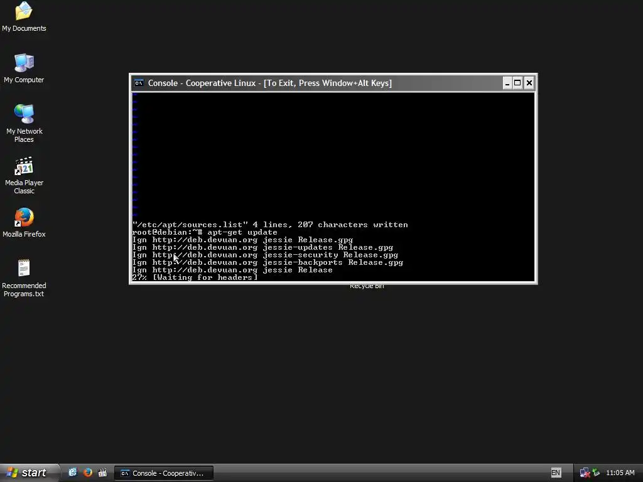Viewport: 643px width, 482px height.
Task: Maximize the Cooperative Linux console
Action: 518,83
